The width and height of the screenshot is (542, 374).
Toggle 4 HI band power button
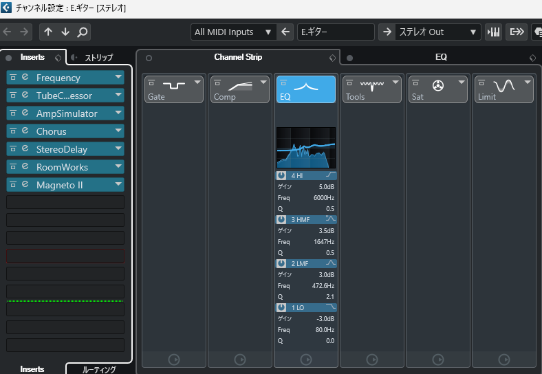point(281,175)
